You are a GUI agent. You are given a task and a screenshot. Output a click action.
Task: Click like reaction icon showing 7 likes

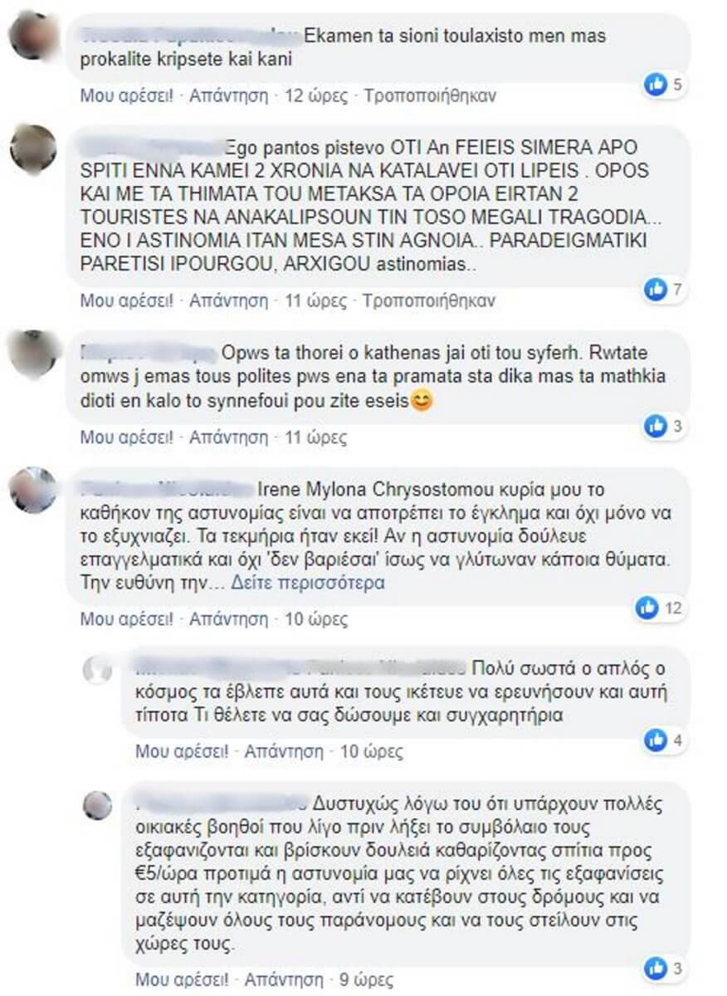tap(656, 289)
